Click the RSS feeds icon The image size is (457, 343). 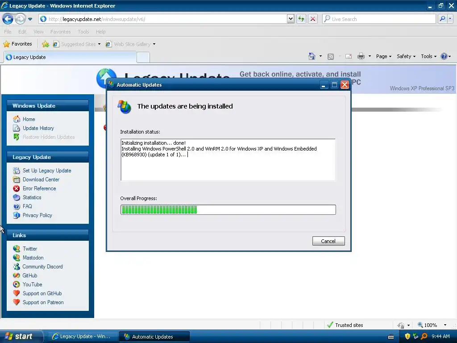click(x=331, y=57)
